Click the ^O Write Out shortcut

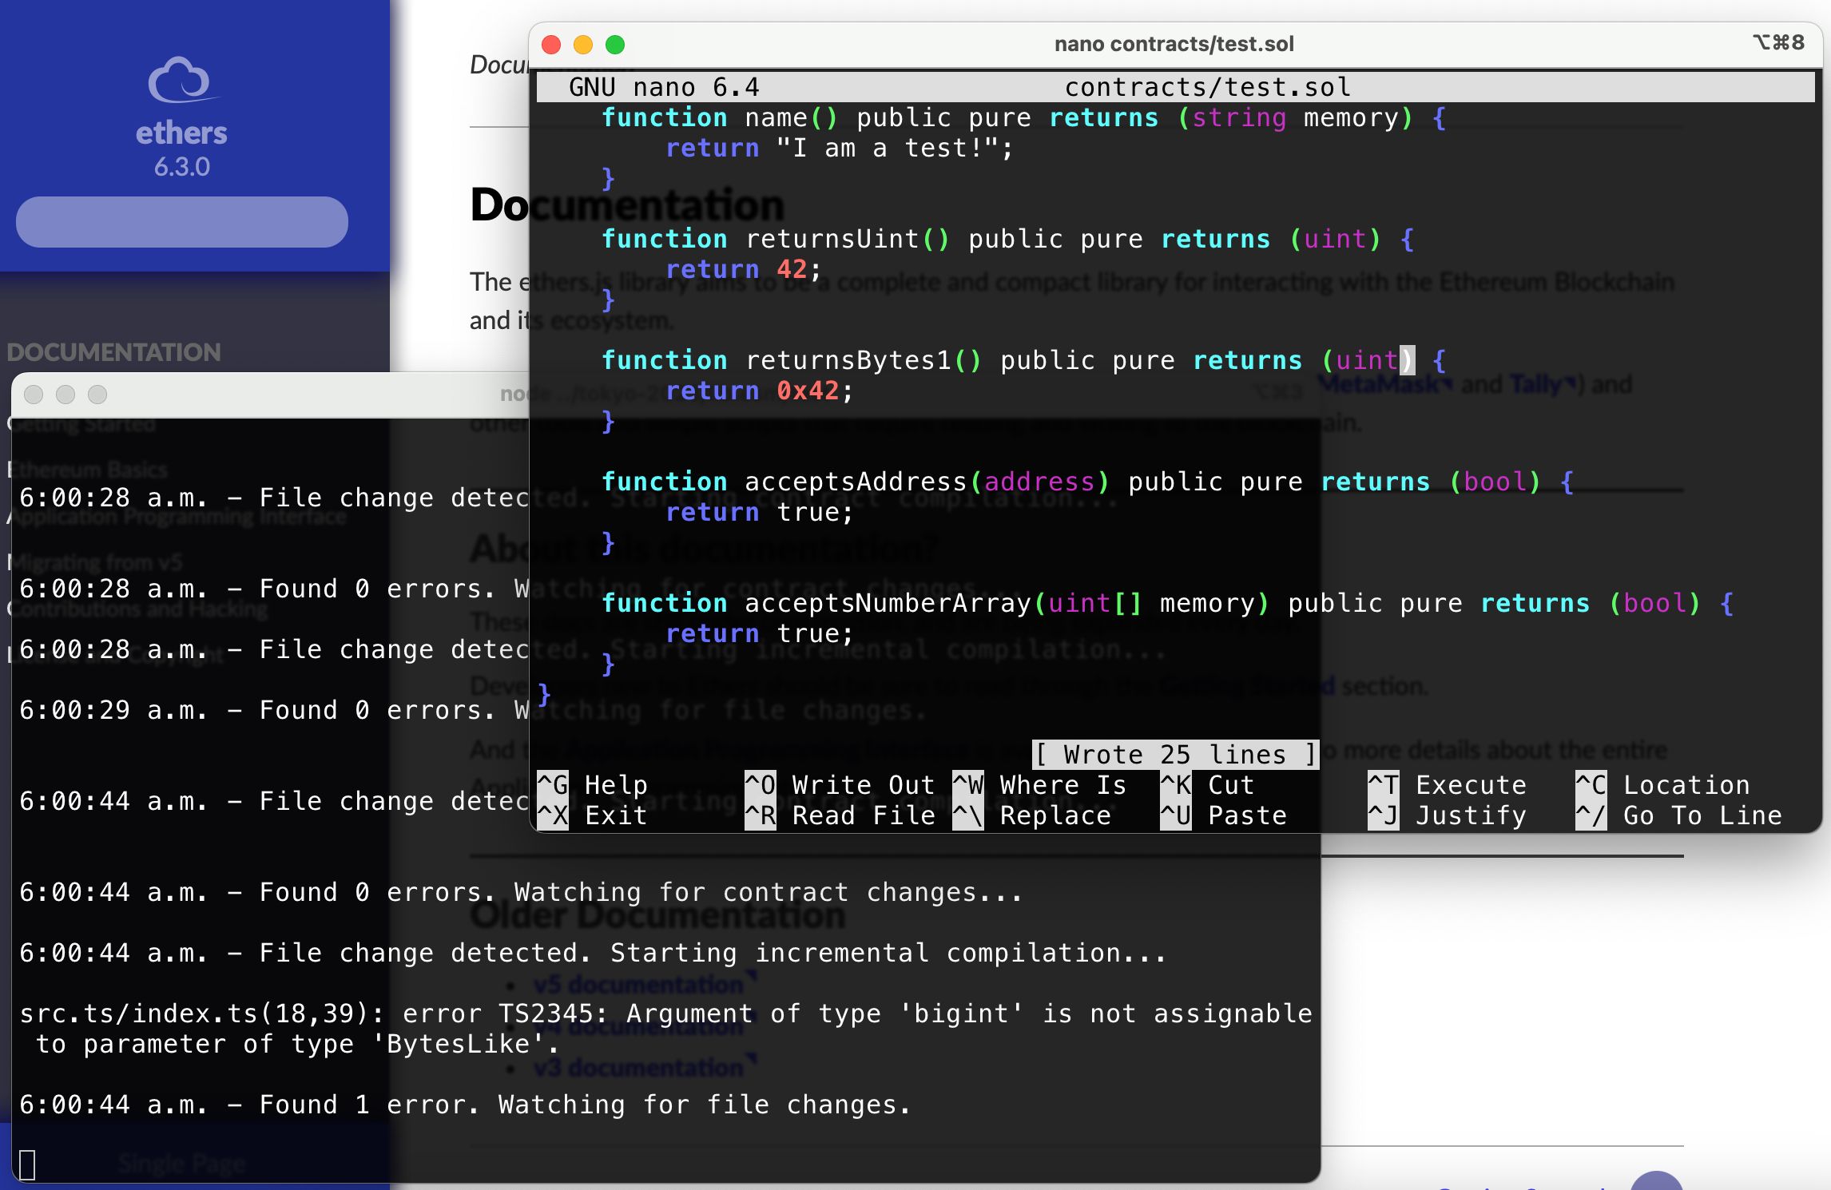pyautogui.click(x=840, y=785)
